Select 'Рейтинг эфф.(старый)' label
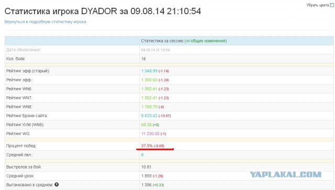The height and width of the screenshot is (190, 335). pyautogui.click(x=28, y=71)
